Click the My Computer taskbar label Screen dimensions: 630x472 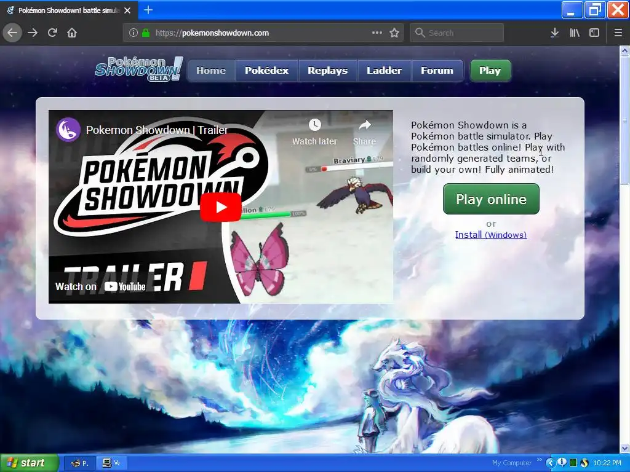511,463
